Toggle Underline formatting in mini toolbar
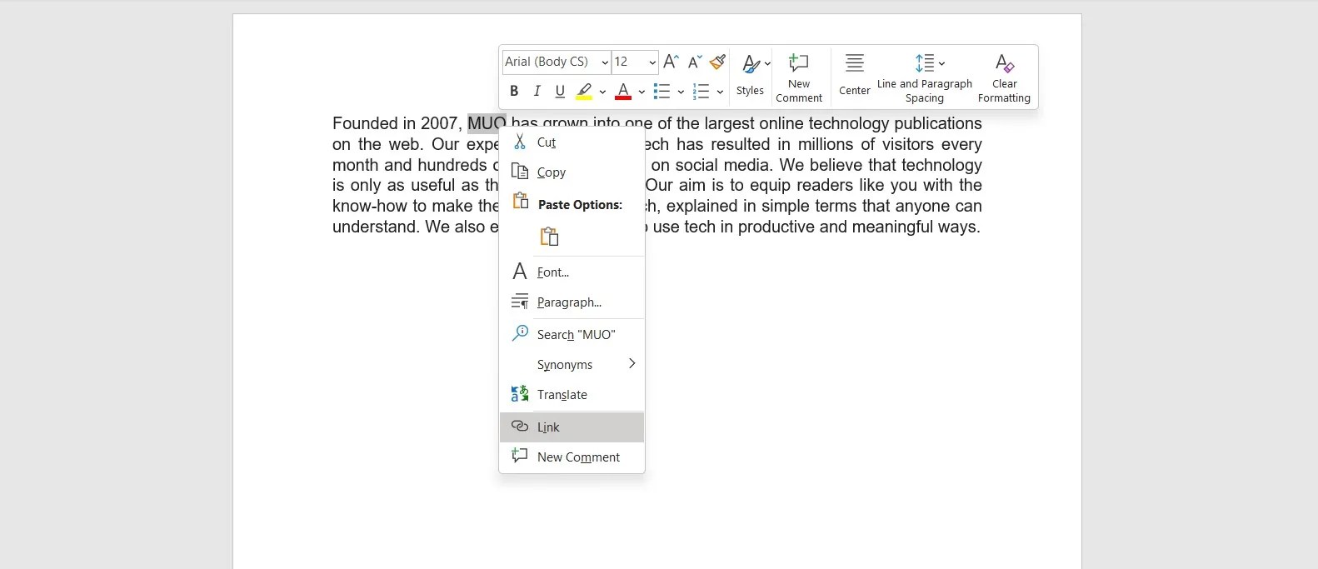Image resolution: width=1318 pixels, height=569 pixels. click(x=560, y=91)
